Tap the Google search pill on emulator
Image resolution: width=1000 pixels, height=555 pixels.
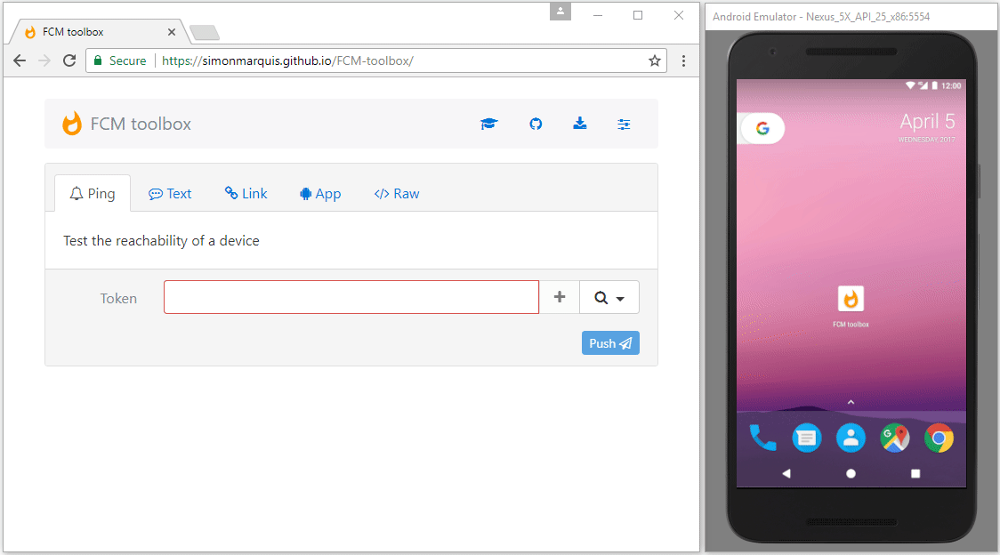click(x=762, y=128)
